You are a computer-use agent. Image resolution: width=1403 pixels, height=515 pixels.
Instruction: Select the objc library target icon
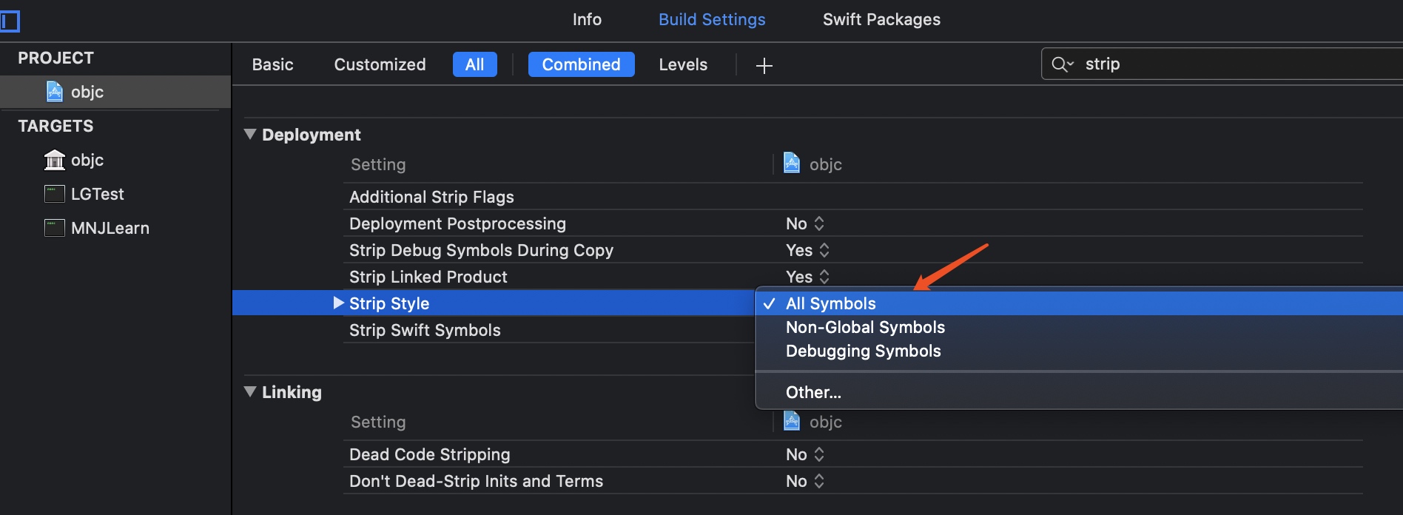[55, 160]
